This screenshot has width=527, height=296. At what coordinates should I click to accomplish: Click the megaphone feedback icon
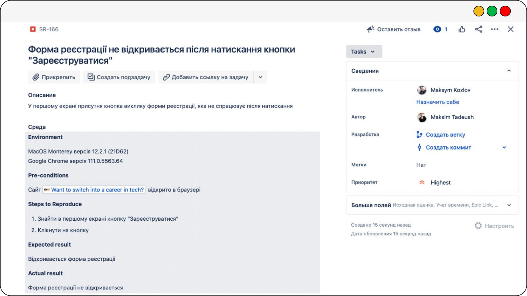371,29
